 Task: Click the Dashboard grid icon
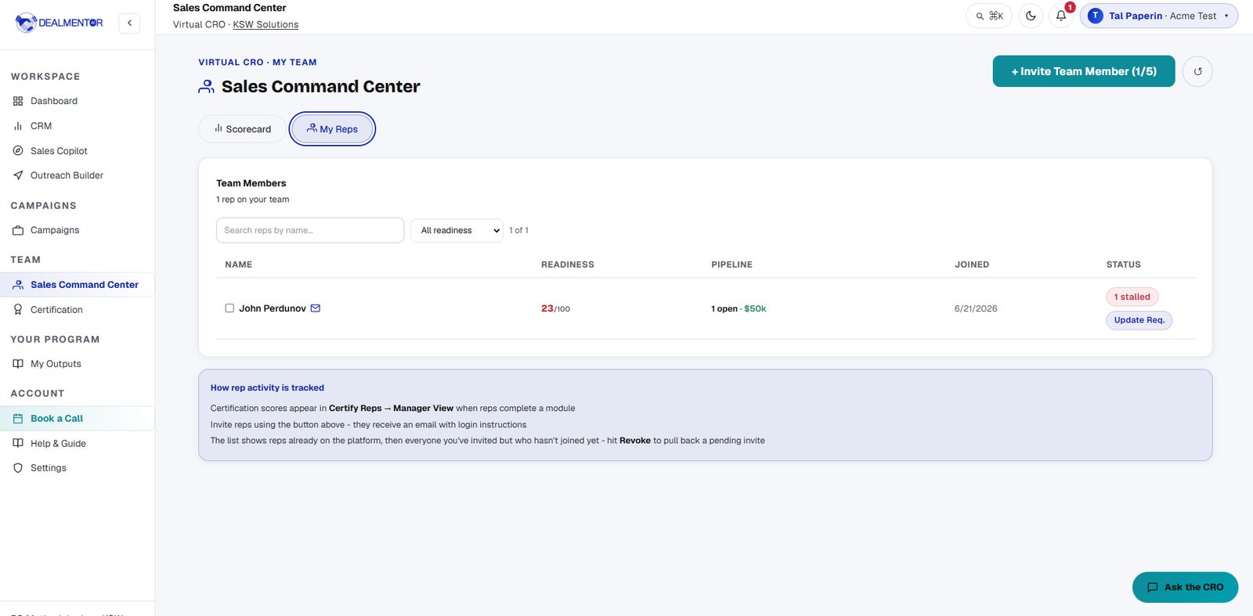18,101
